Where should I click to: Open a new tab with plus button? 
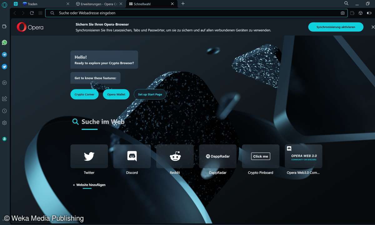pyautogui.click(x=183, y=4)
